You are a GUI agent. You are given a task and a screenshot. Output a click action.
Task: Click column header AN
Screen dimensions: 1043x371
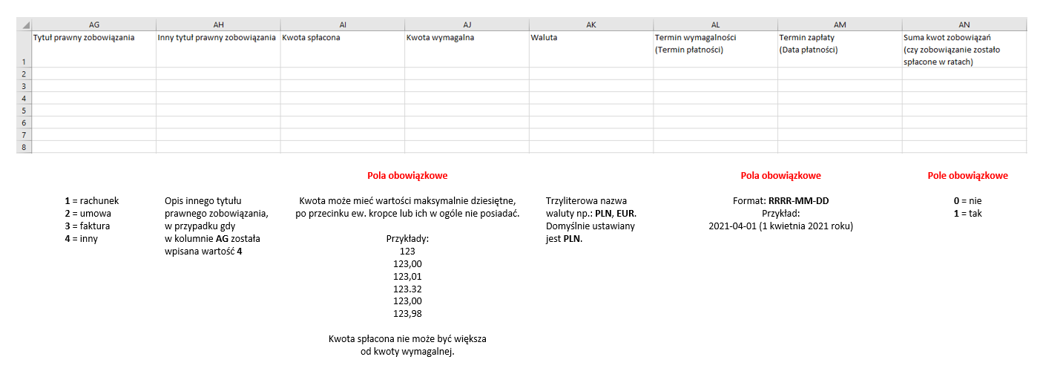click(964, 24)
